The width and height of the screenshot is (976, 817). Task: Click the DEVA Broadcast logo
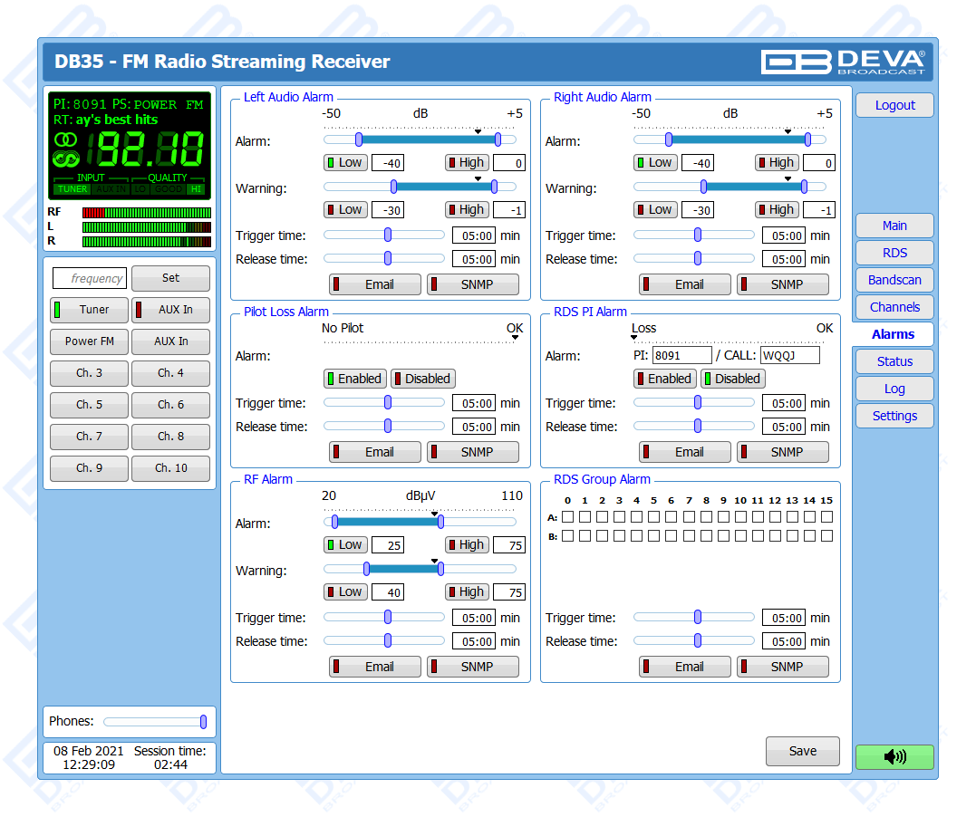click(843, 62)
